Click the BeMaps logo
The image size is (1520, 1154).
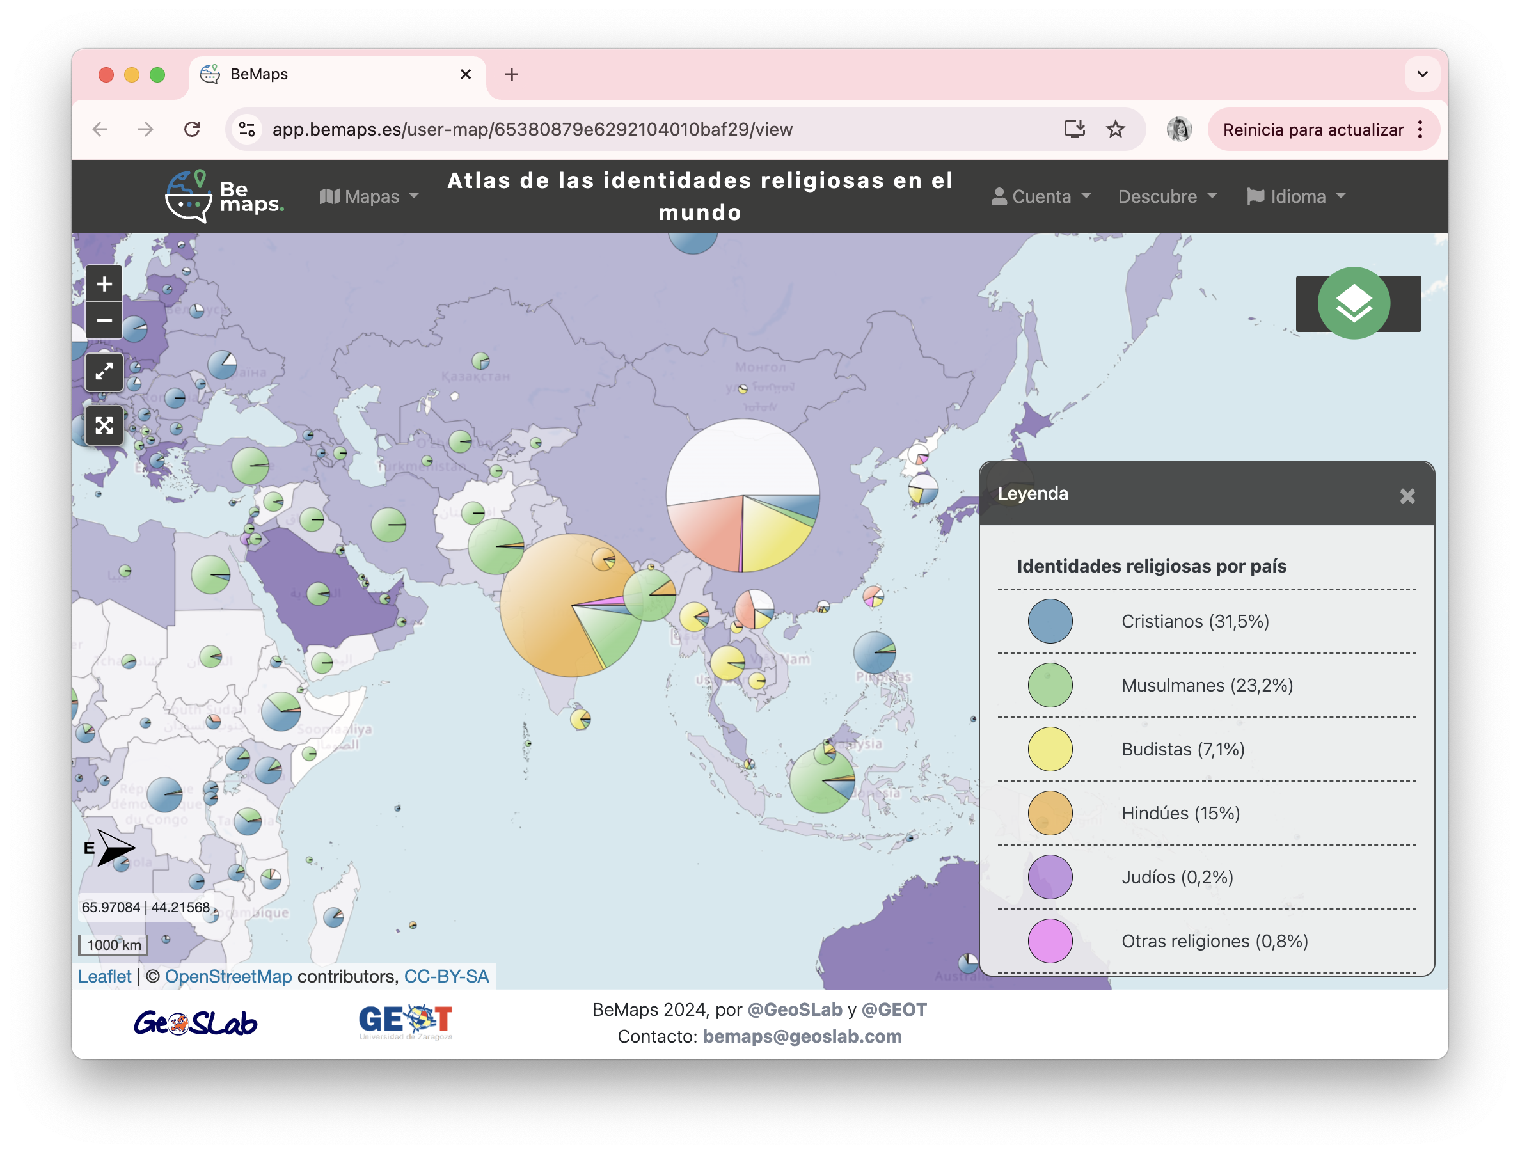(x=224, y=196)
